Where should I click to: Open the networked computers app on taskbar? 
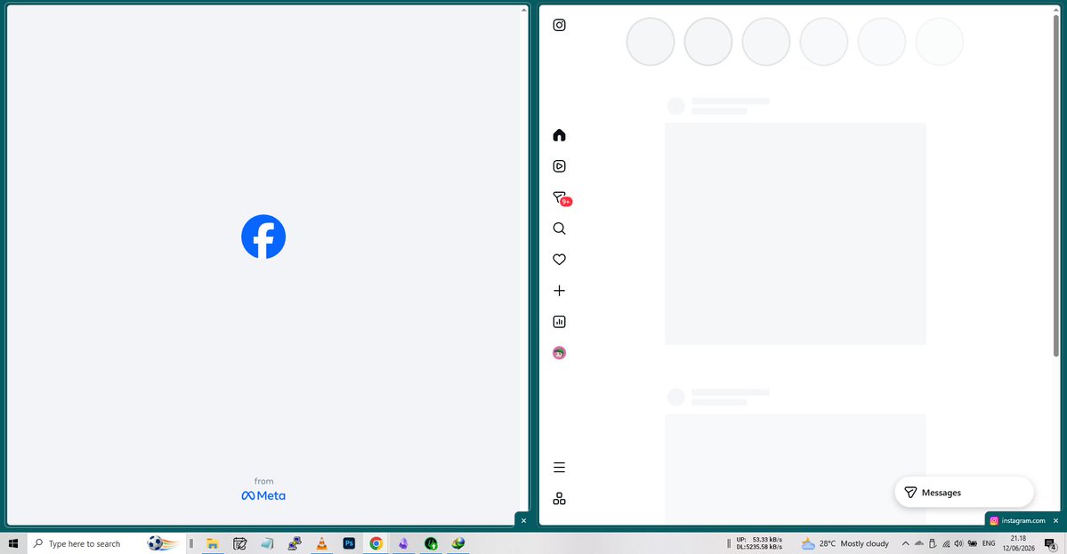pyautogui.click(x=294, y=543)
